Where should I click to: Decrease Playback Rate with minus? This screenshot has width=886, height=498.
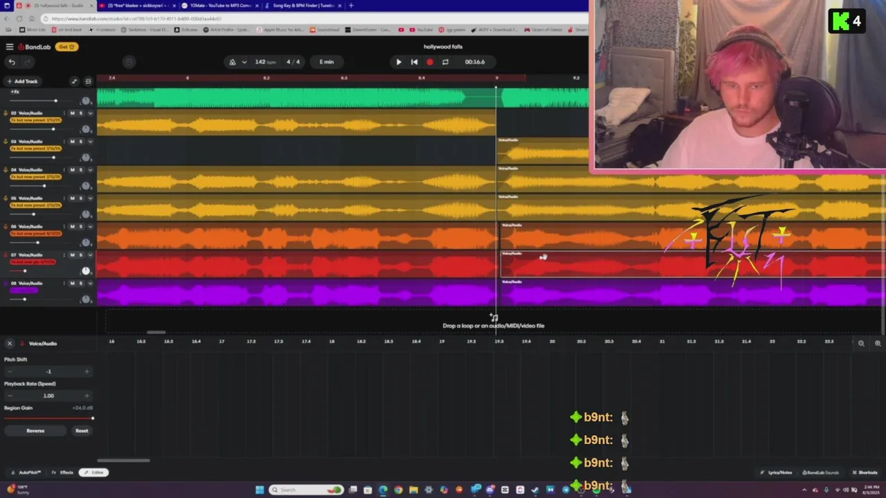coord(10,396)
